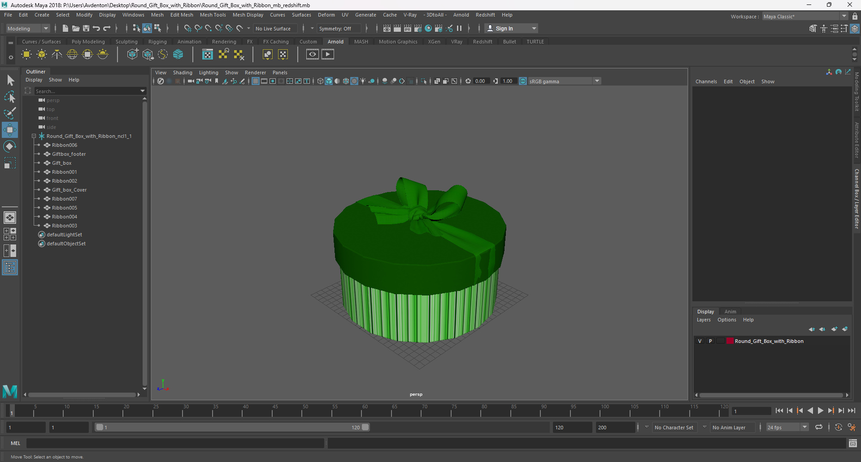Screen dimensions: 861x462
Task: Open Symmetry Off dropdown
Action: click(x=339, y=28)
